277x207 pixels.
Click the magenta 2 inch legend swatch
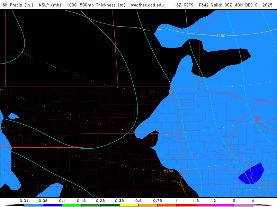click(x=224, y=205)
